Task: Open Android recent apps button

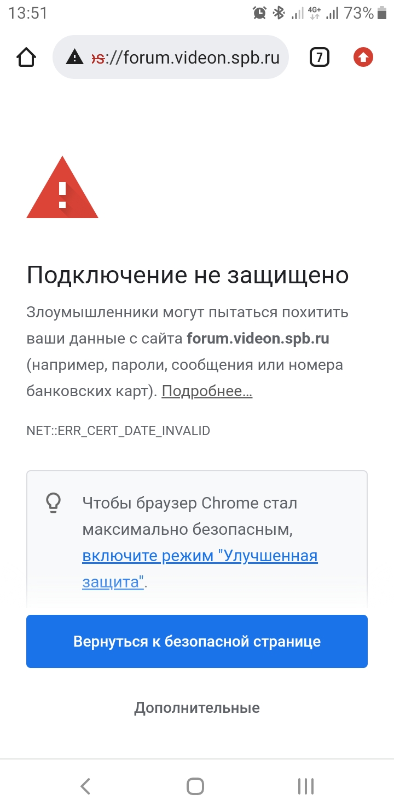Action: tap(306, 786)
